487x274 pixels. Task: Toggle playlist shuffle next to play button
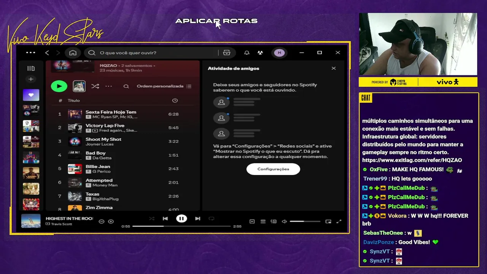pos(95,86)
